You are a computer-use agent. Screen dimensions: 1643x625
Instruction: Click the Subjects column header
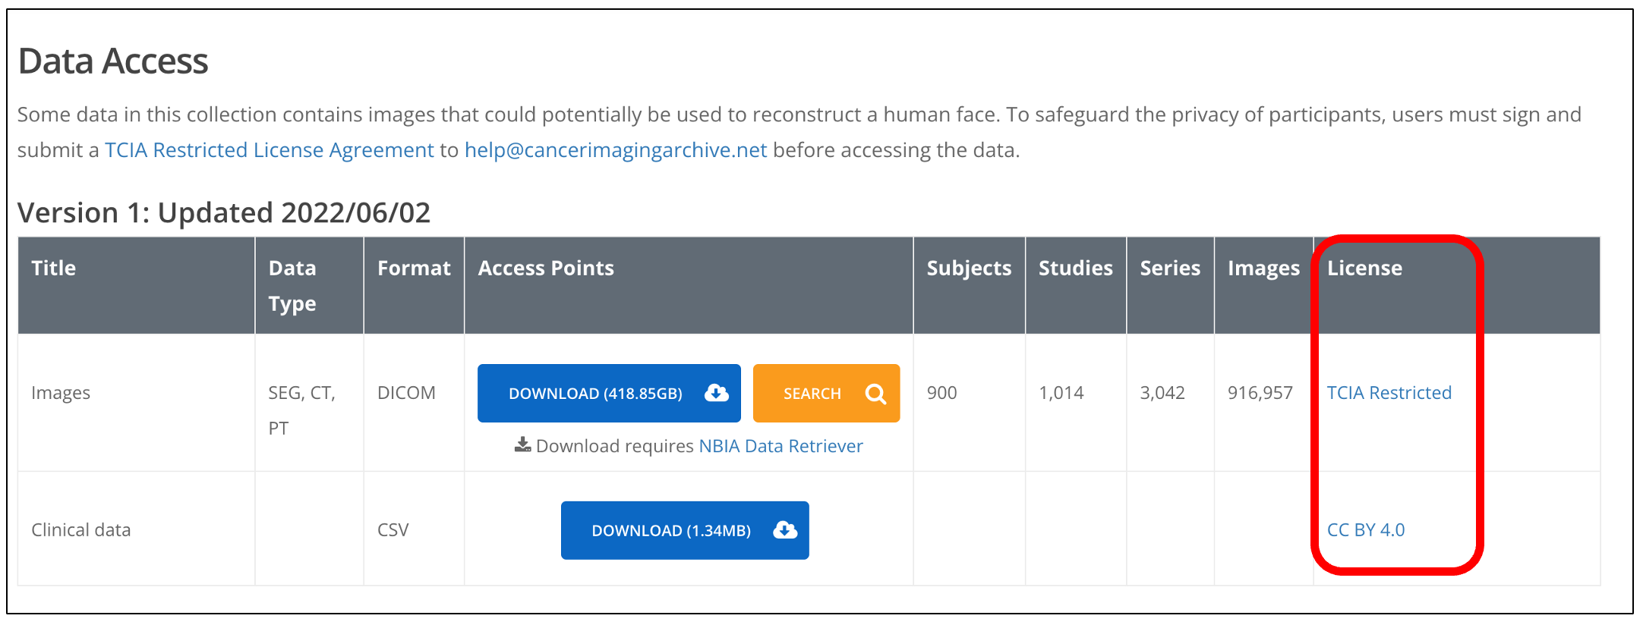[968, 269]
